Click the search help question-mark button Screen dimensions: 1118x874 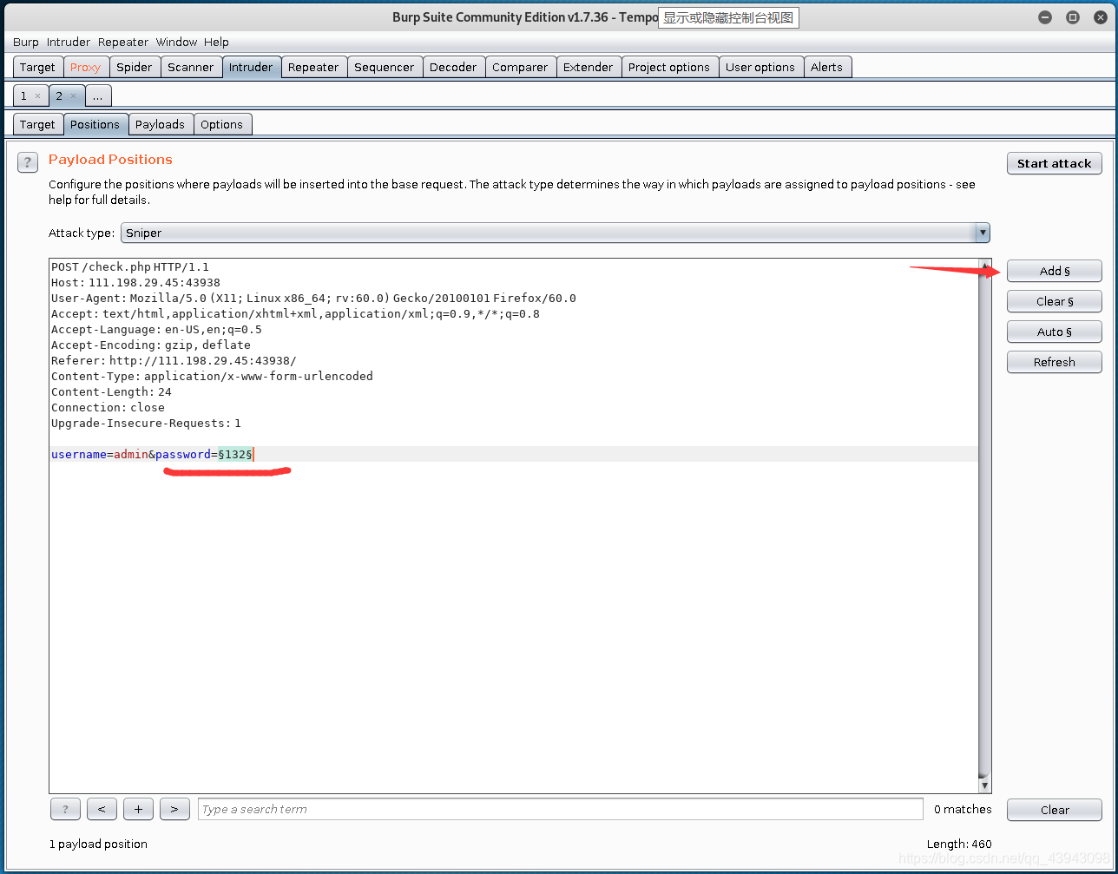66,809
